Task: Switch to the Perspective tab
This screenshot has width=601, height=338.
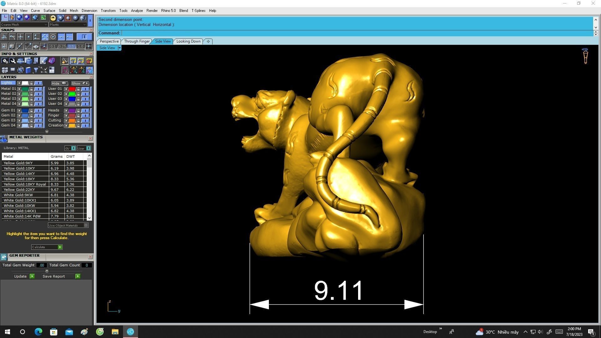Action: (109, 41)
